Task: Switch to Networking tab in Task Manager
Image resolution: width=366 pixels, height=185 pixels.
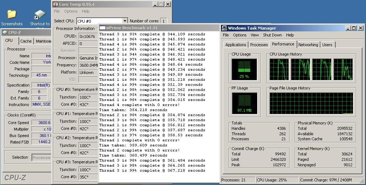Action: pos(308,45)
